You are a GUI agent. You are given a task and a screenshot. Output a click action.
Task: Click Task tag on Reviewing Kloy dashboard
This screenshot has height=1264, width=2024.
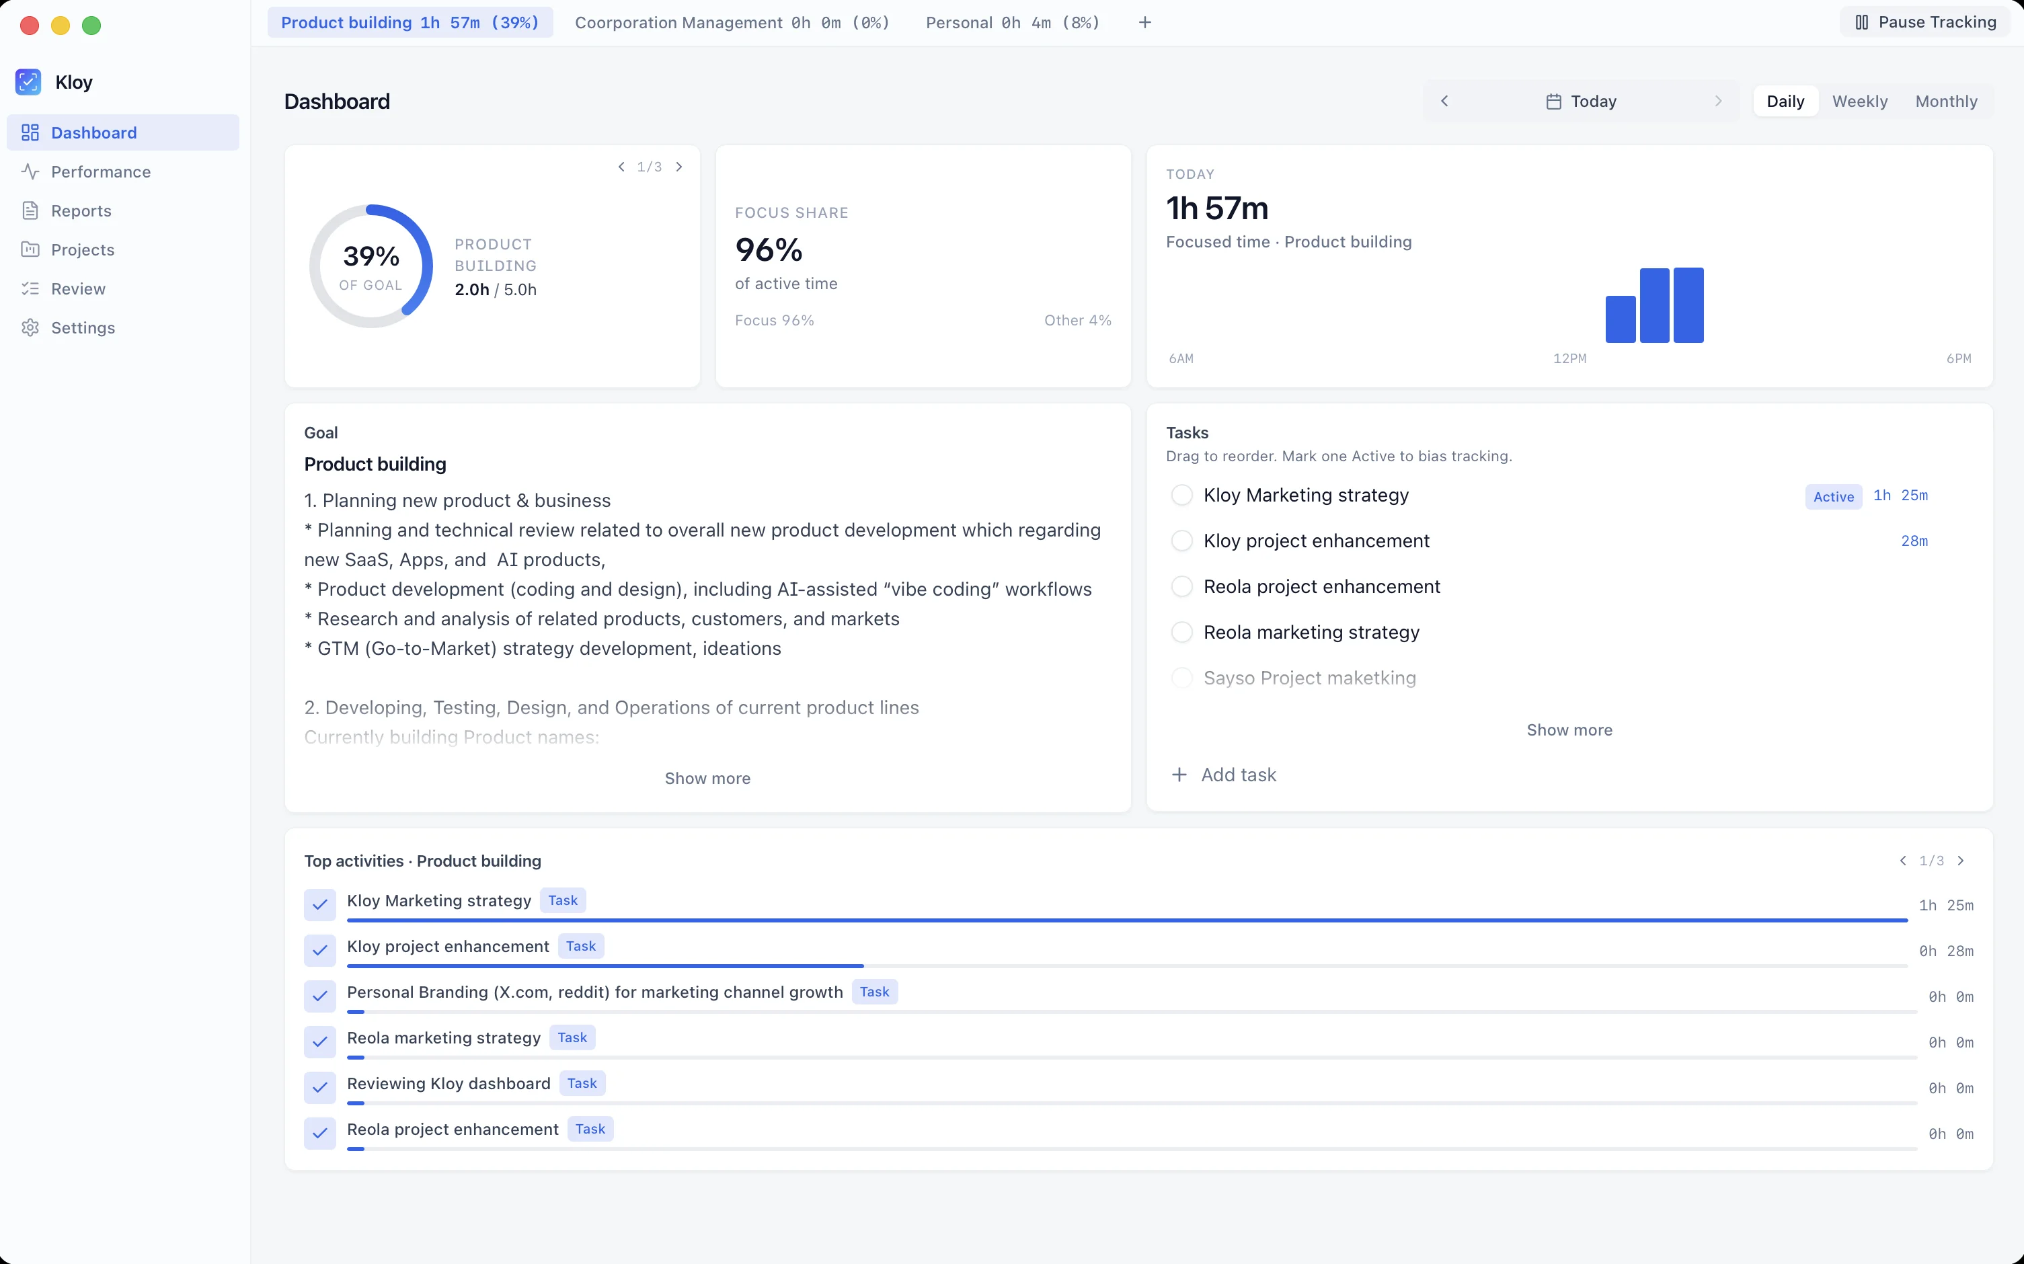[x=582, y=1083]
